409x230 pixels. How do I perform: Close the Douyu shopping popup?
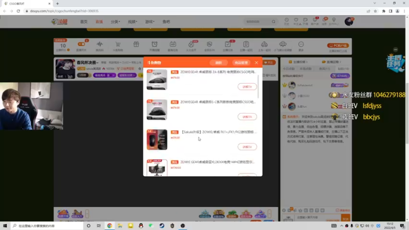pyautogui.click(x=257, y=62)
